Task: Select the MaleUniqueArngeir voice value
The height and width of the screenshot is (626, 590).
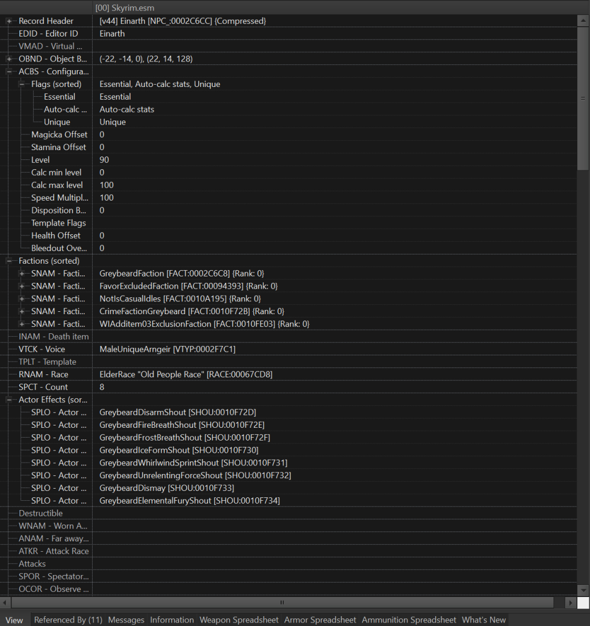Action: 167,350
